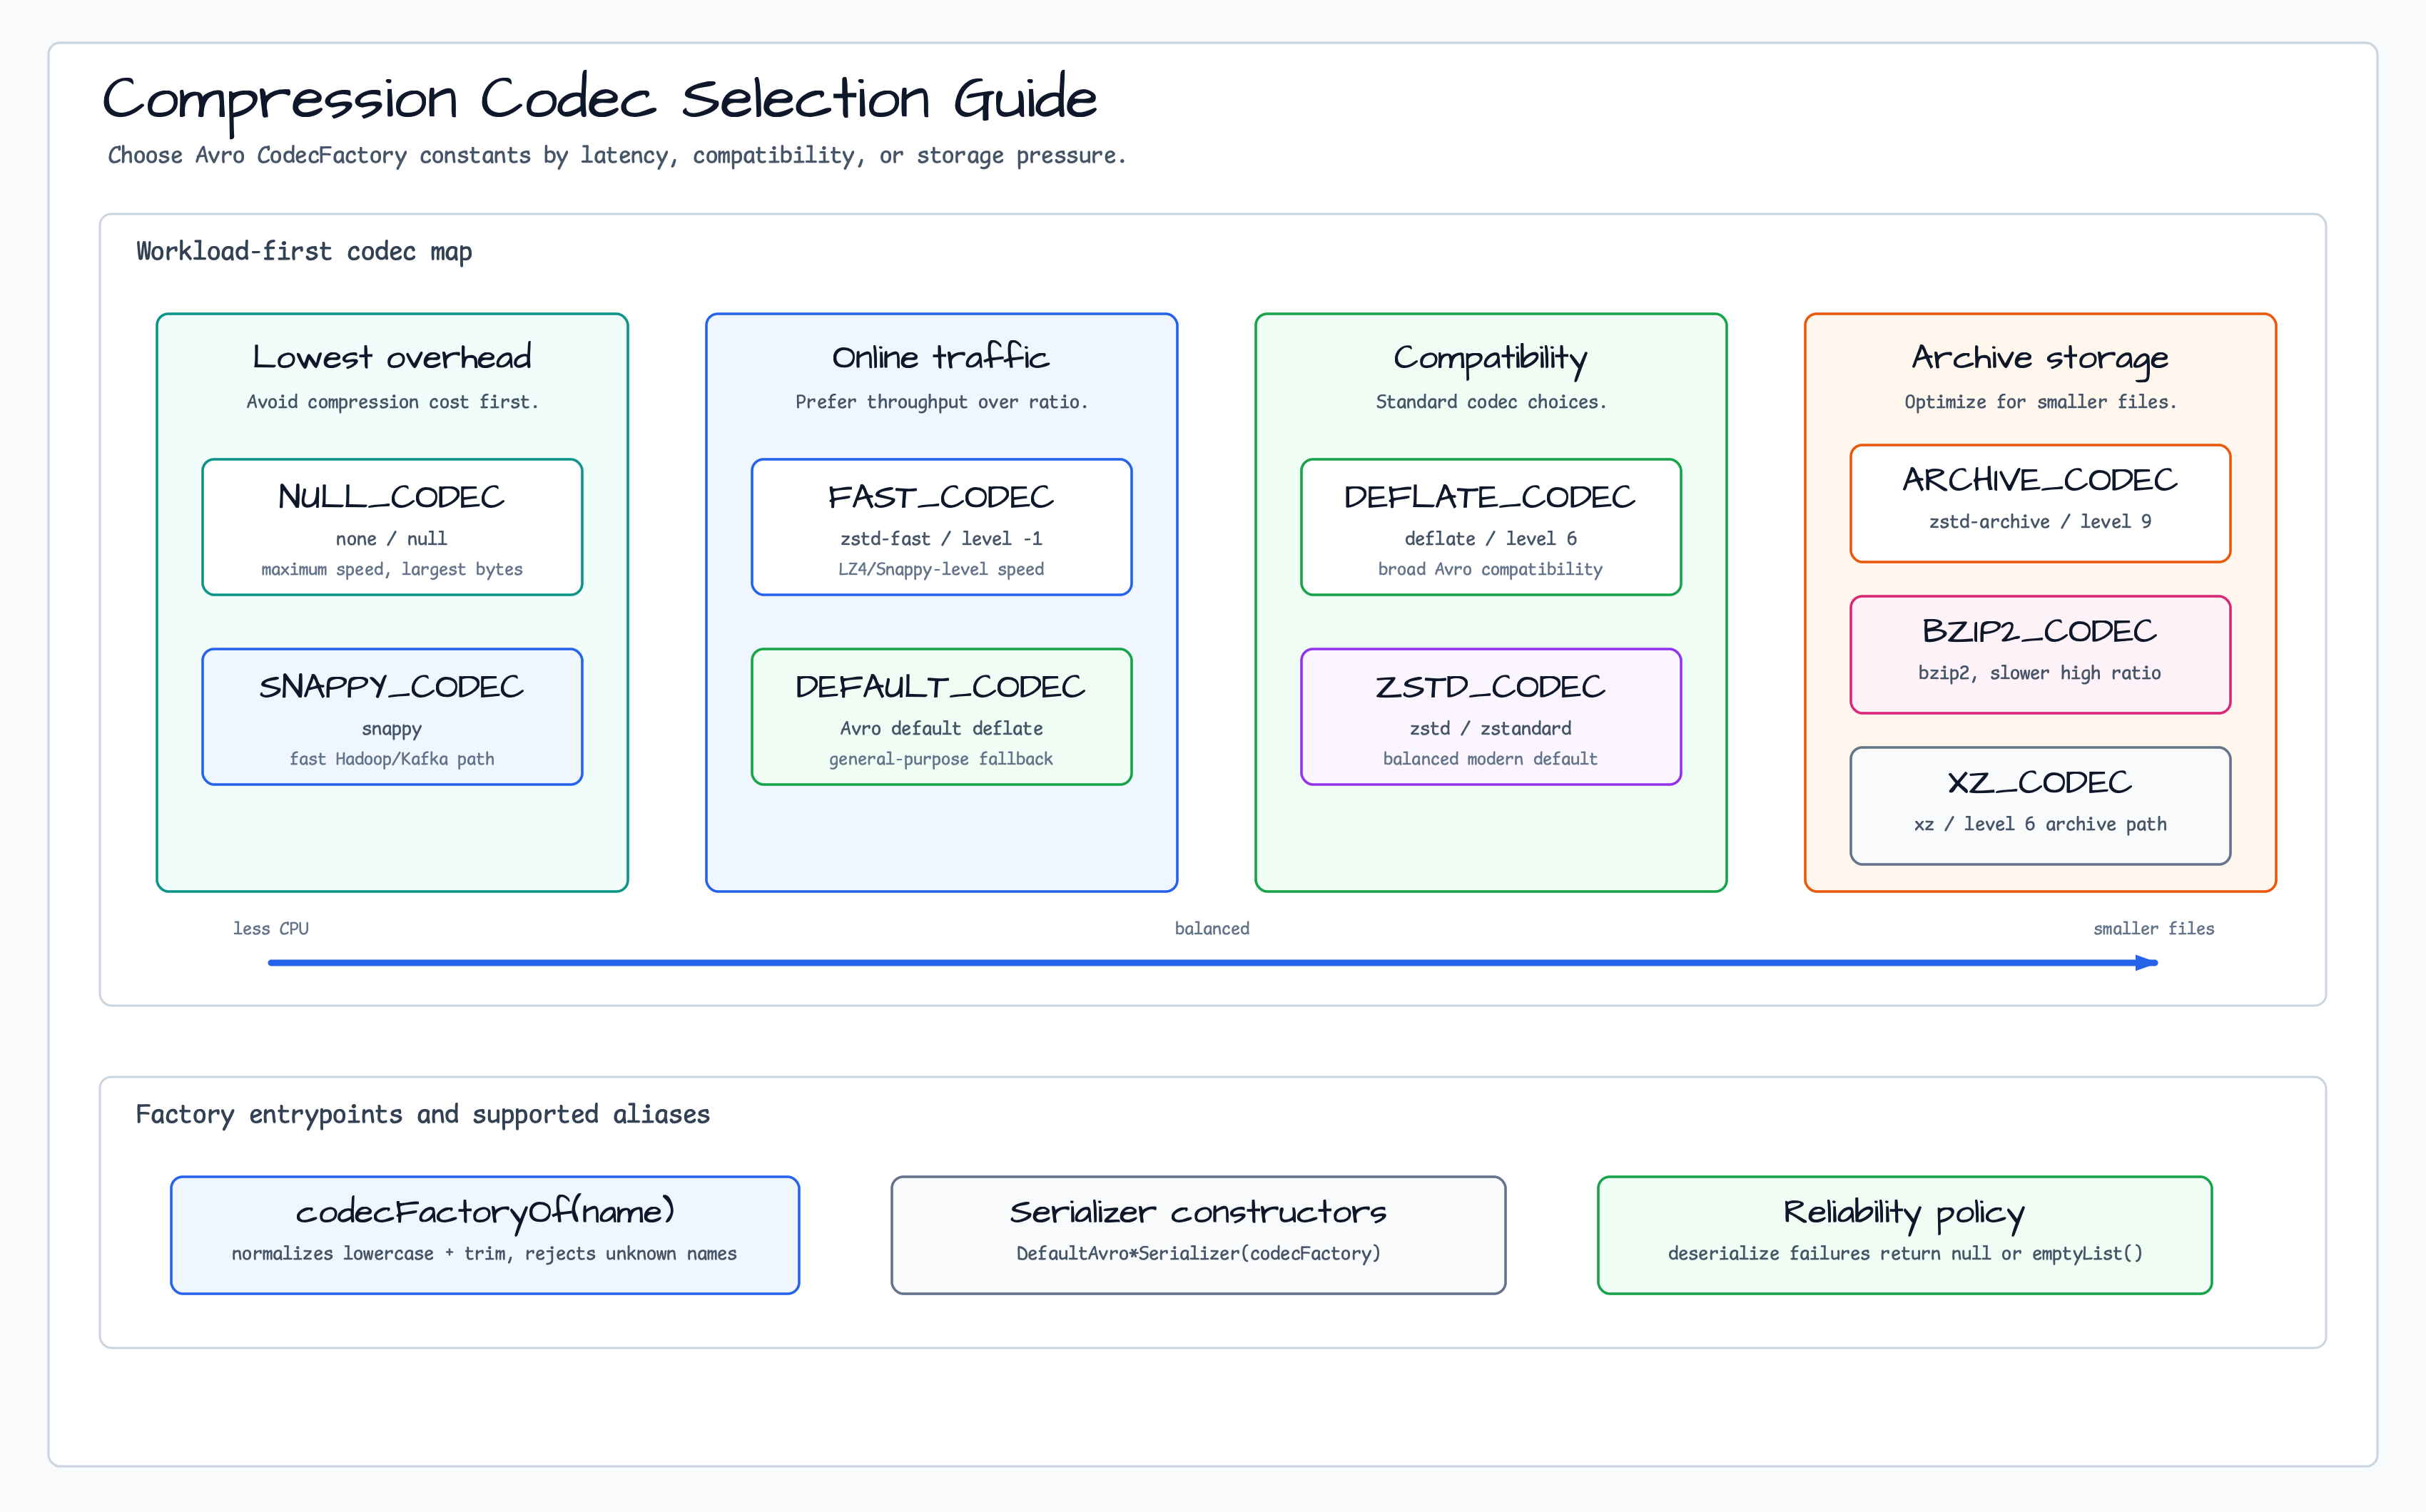Click the Compression Codec Selection Guide title
The height and width of the screenshot is (1512, 2426).
coord(600,100)
